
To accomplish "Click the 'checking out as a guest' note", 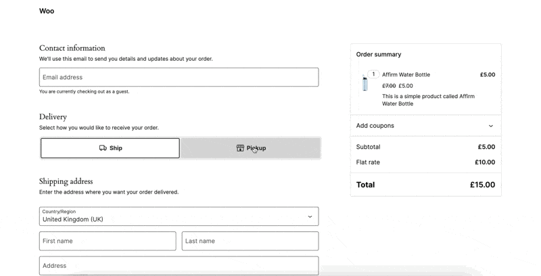I will point(84,92).
